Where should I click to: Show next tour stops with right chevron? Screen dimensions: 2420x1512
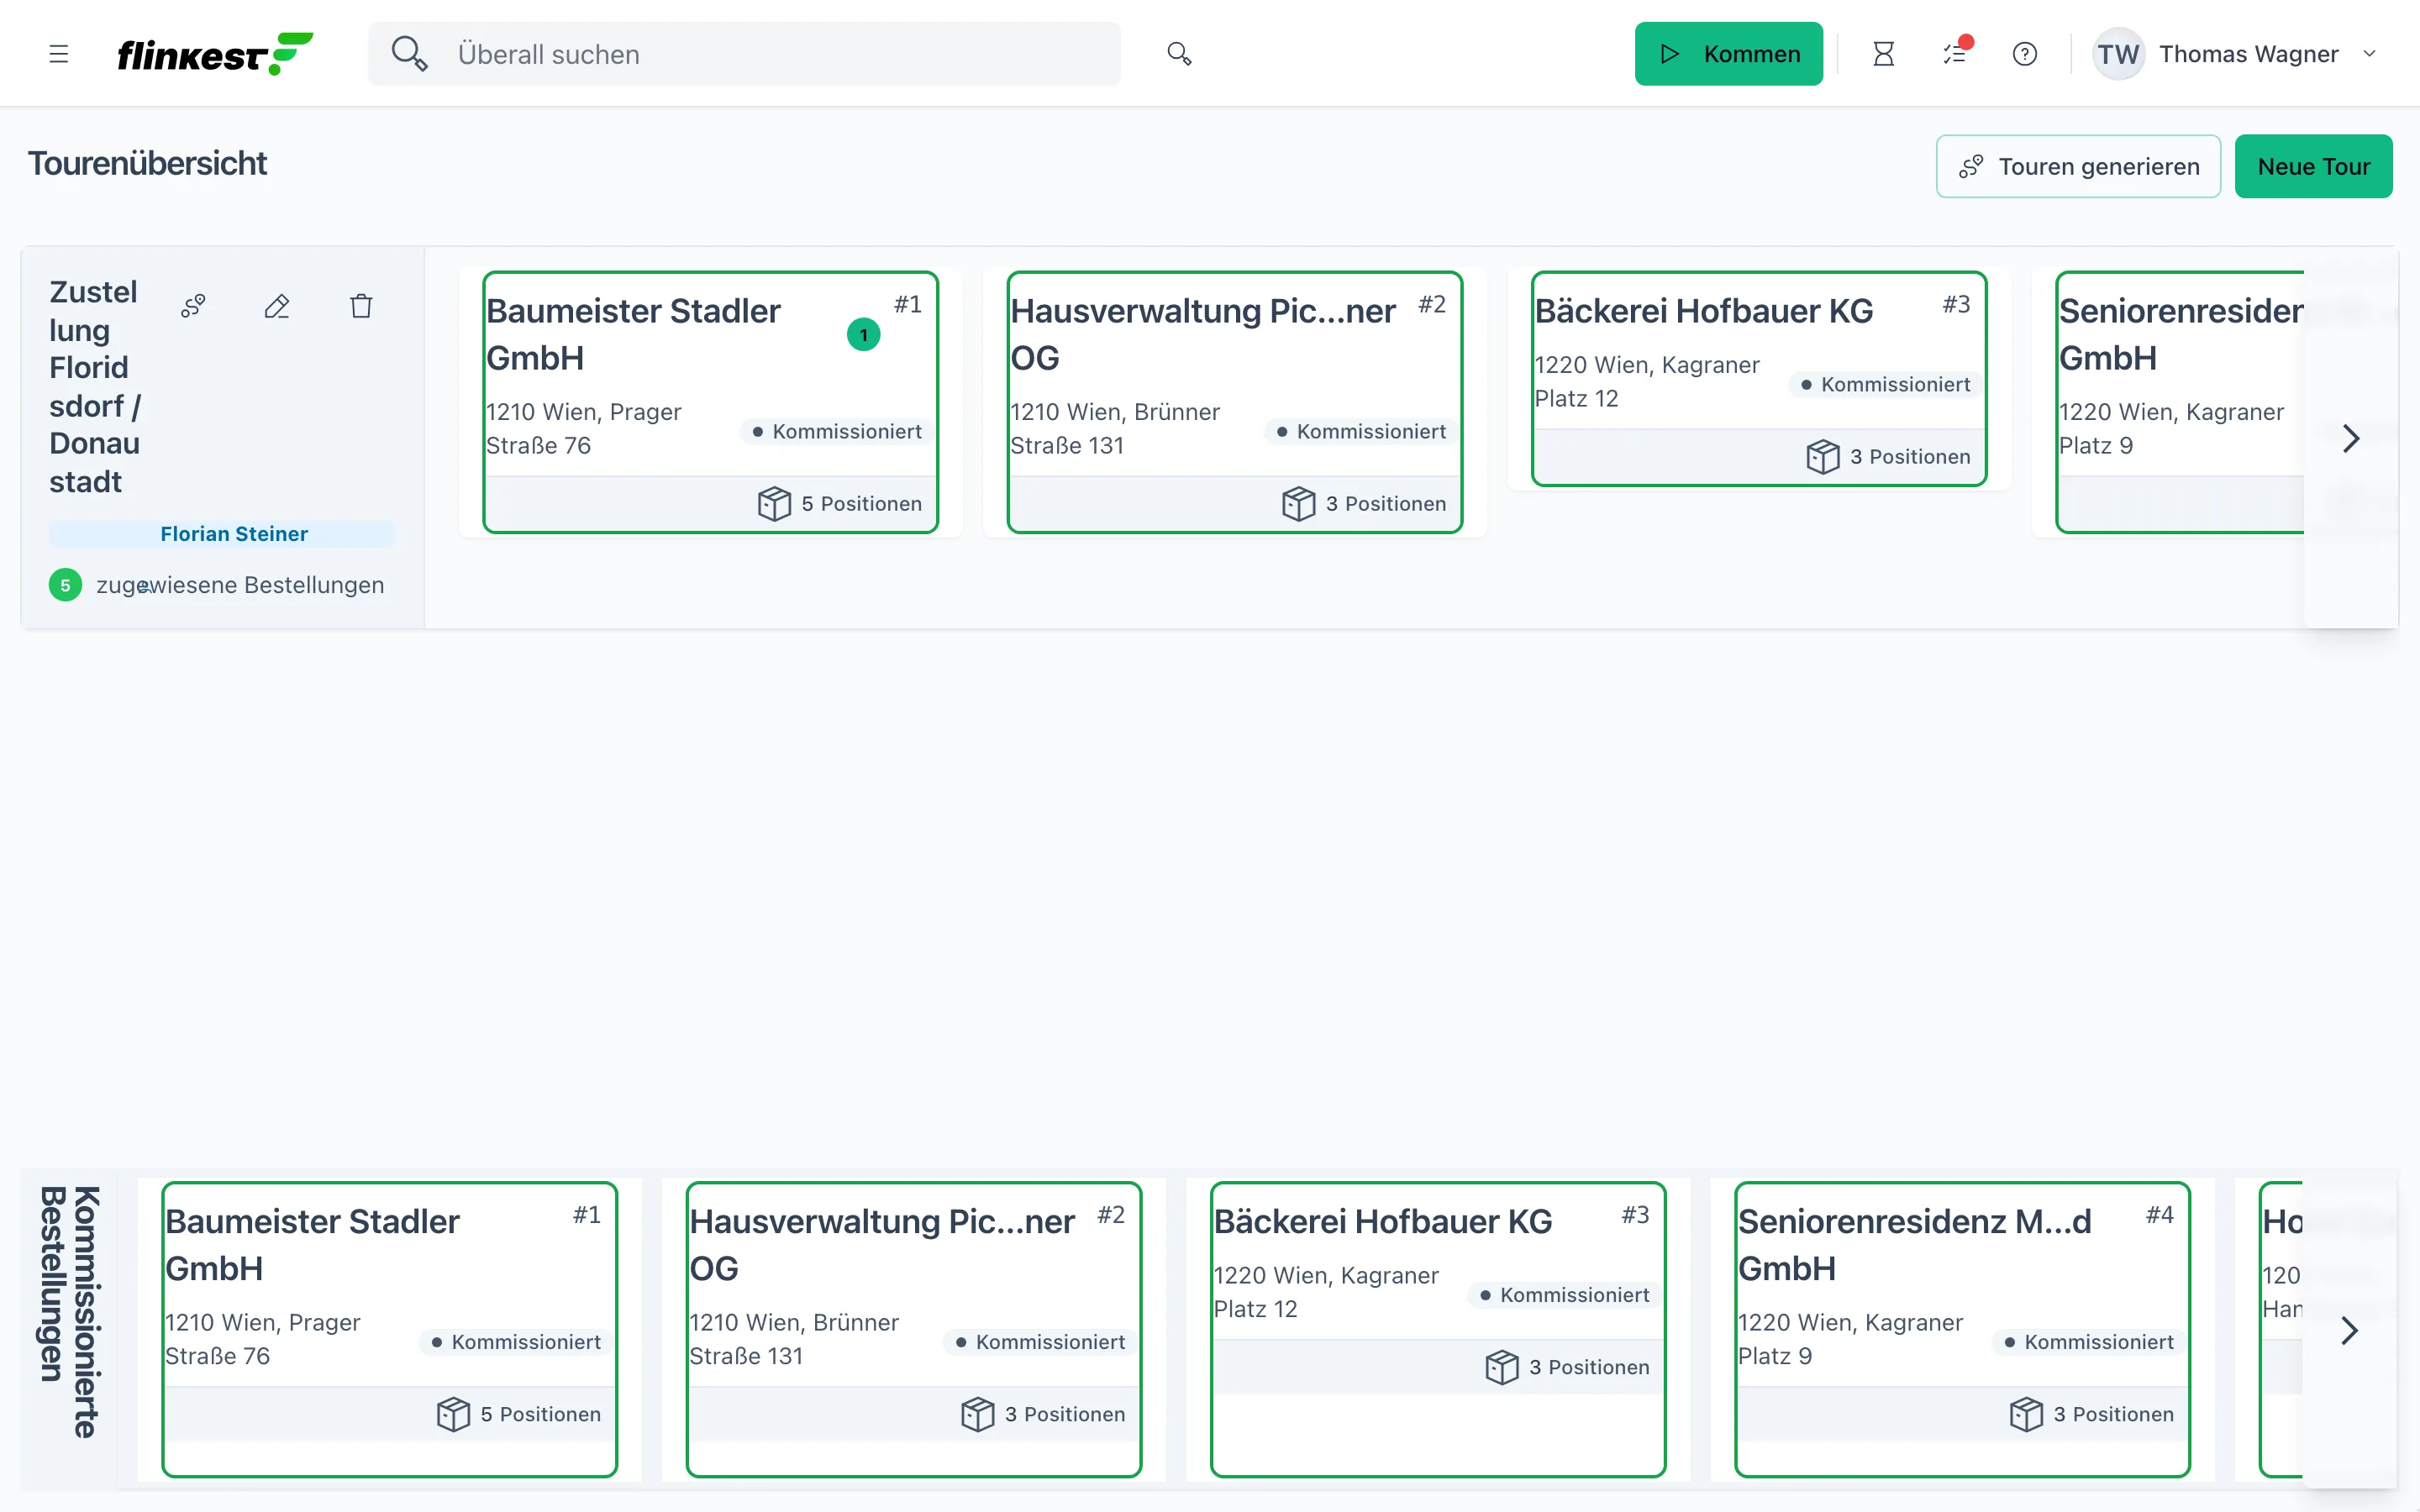pyautogui.click(x=2351, y=438)
